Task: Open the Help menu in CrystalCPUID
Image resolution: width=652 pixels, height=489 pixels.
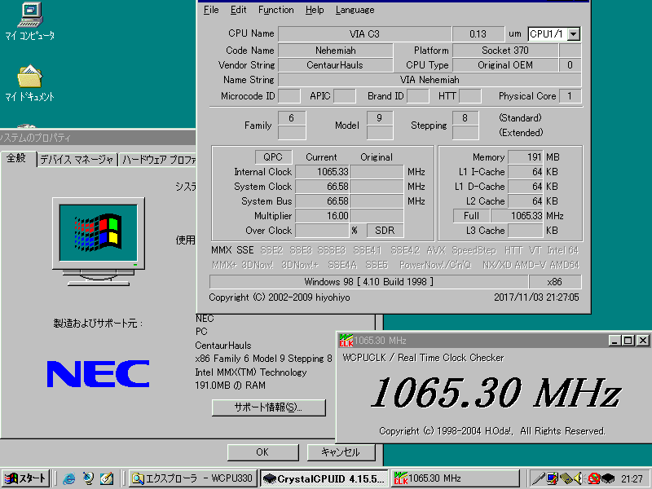Action: tap(315, 10)
